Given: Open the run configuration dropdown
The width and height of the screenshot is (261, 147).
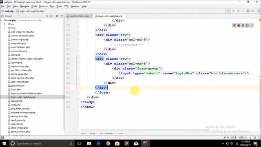Looking at the screenshot, I should click(x=228, y=11).
